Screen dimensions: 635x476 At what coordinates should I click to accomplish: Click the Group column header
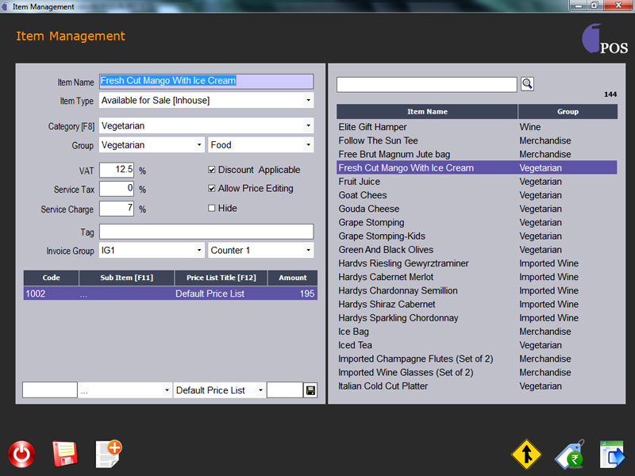(568, 112)
